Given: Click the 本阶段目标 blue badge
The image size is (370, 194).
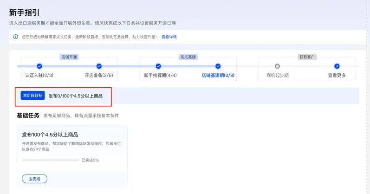Looking at the screenshot, I should [x=32, y=96].
